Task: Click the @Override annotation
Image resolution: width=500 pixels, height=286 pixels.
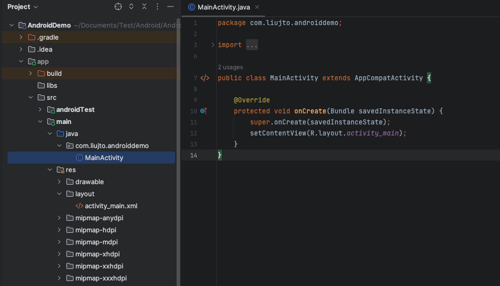Action: pos(252,100)
